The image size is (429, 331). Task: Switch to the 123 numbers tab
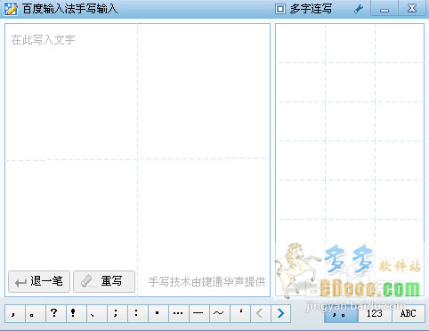pos(375,313)
